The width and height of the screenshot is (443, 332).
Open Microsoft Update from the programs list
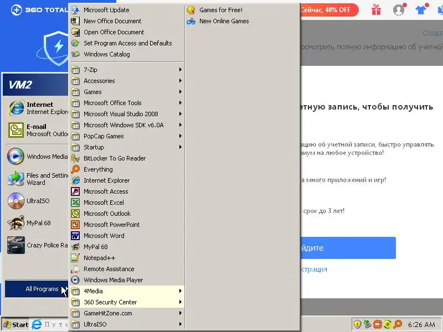point(127,10)
